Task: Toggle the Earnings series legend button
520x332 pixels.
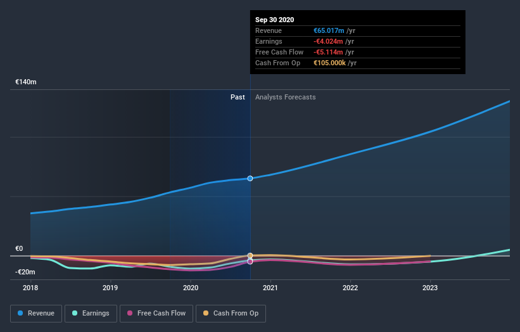Action: click(x=91, y=314)
